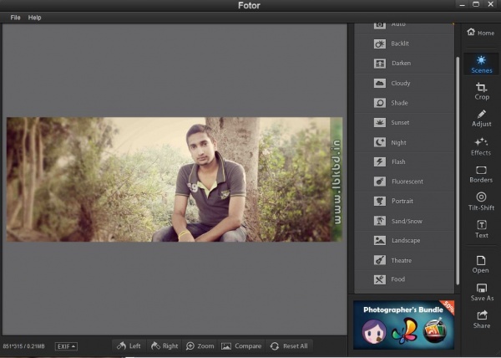
Task: Select the Flash scene icon
Action: [380, 162]
